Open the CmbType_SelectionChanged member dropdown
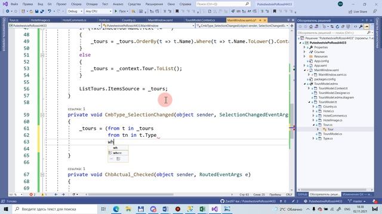Screen dimensions: 382x214 click(x=242, y=26)
